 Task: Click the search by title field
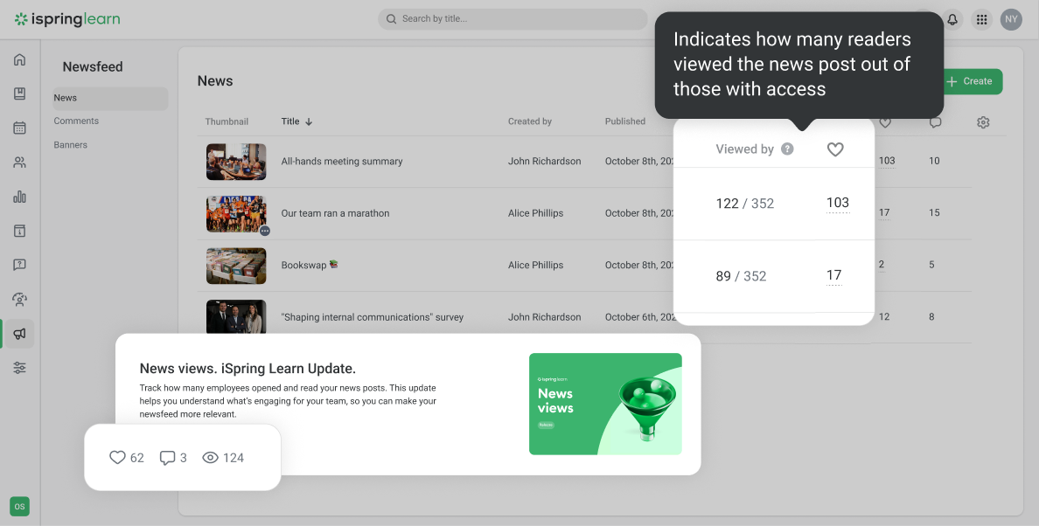click(499, 19)
